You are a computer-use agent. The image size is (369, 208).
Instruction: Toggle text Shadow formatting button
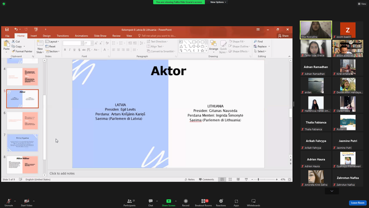pos(80,50)
